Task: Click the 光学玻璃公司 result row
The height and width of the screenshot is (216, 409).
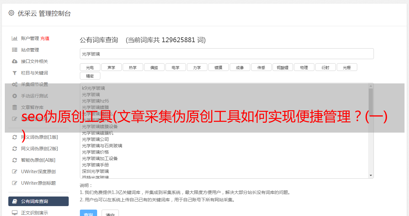Action: point(224,139)
